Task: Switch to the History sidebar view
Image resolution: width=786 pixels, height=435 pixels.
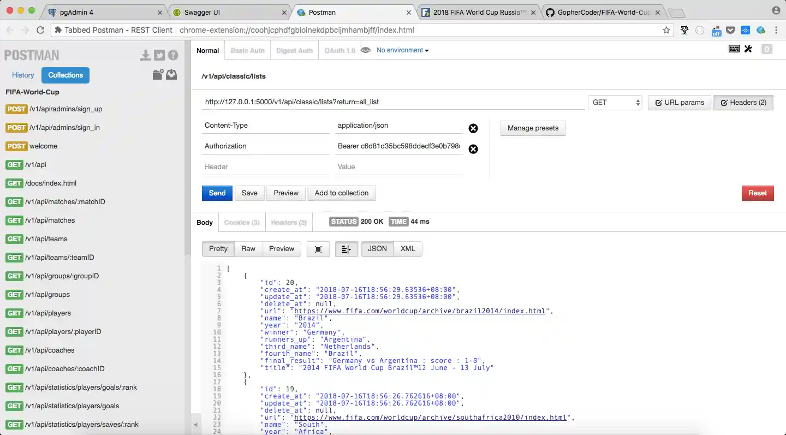Action: click(x=23, y=75)
